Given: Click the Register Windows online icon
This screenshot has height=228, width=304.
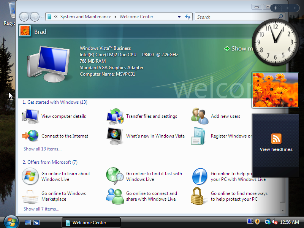Looking at the screenshot, I should click(x=198, y=136).
